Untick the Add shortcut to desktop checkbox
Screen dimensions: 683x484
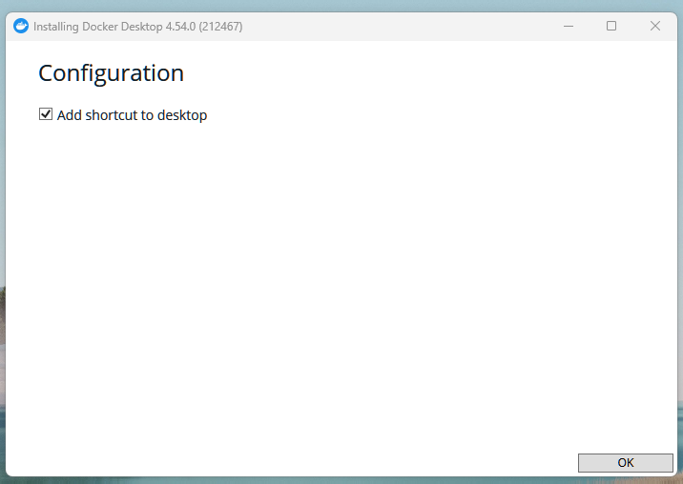(45, 114)
